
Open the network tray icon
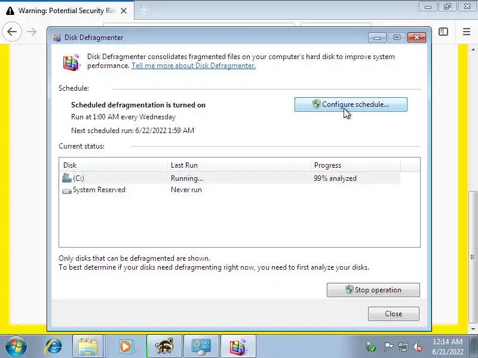(403, 347)
